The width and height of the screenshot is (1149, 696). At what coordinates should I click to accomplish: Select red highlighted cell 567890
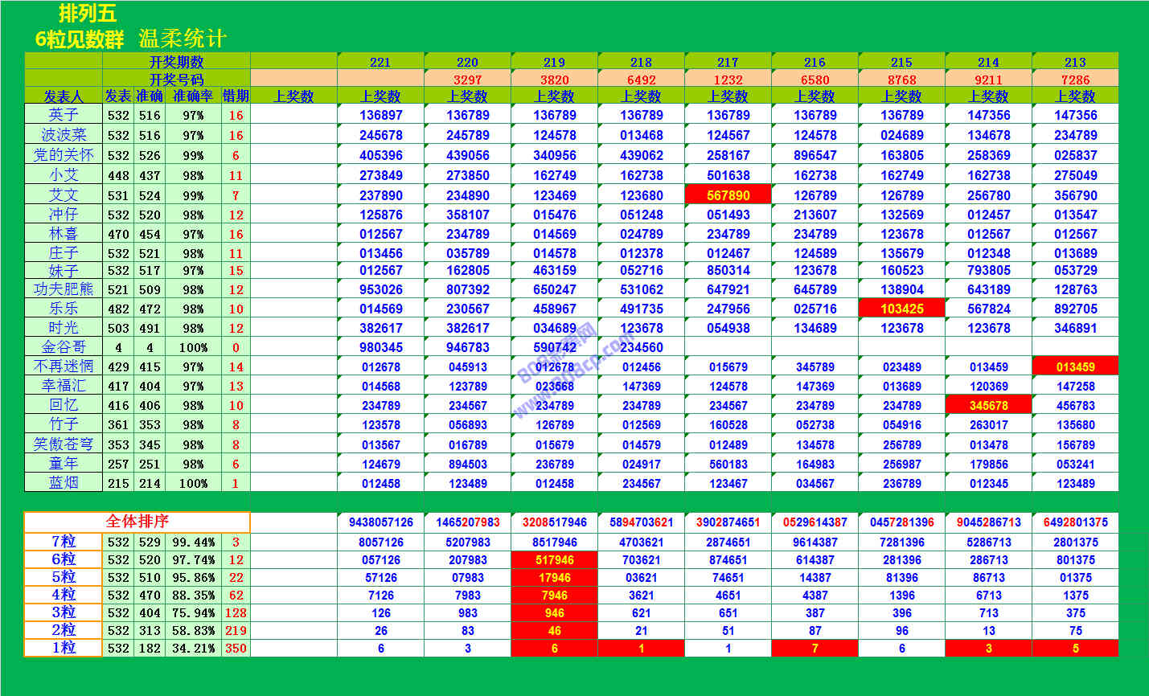click(728, 195)
